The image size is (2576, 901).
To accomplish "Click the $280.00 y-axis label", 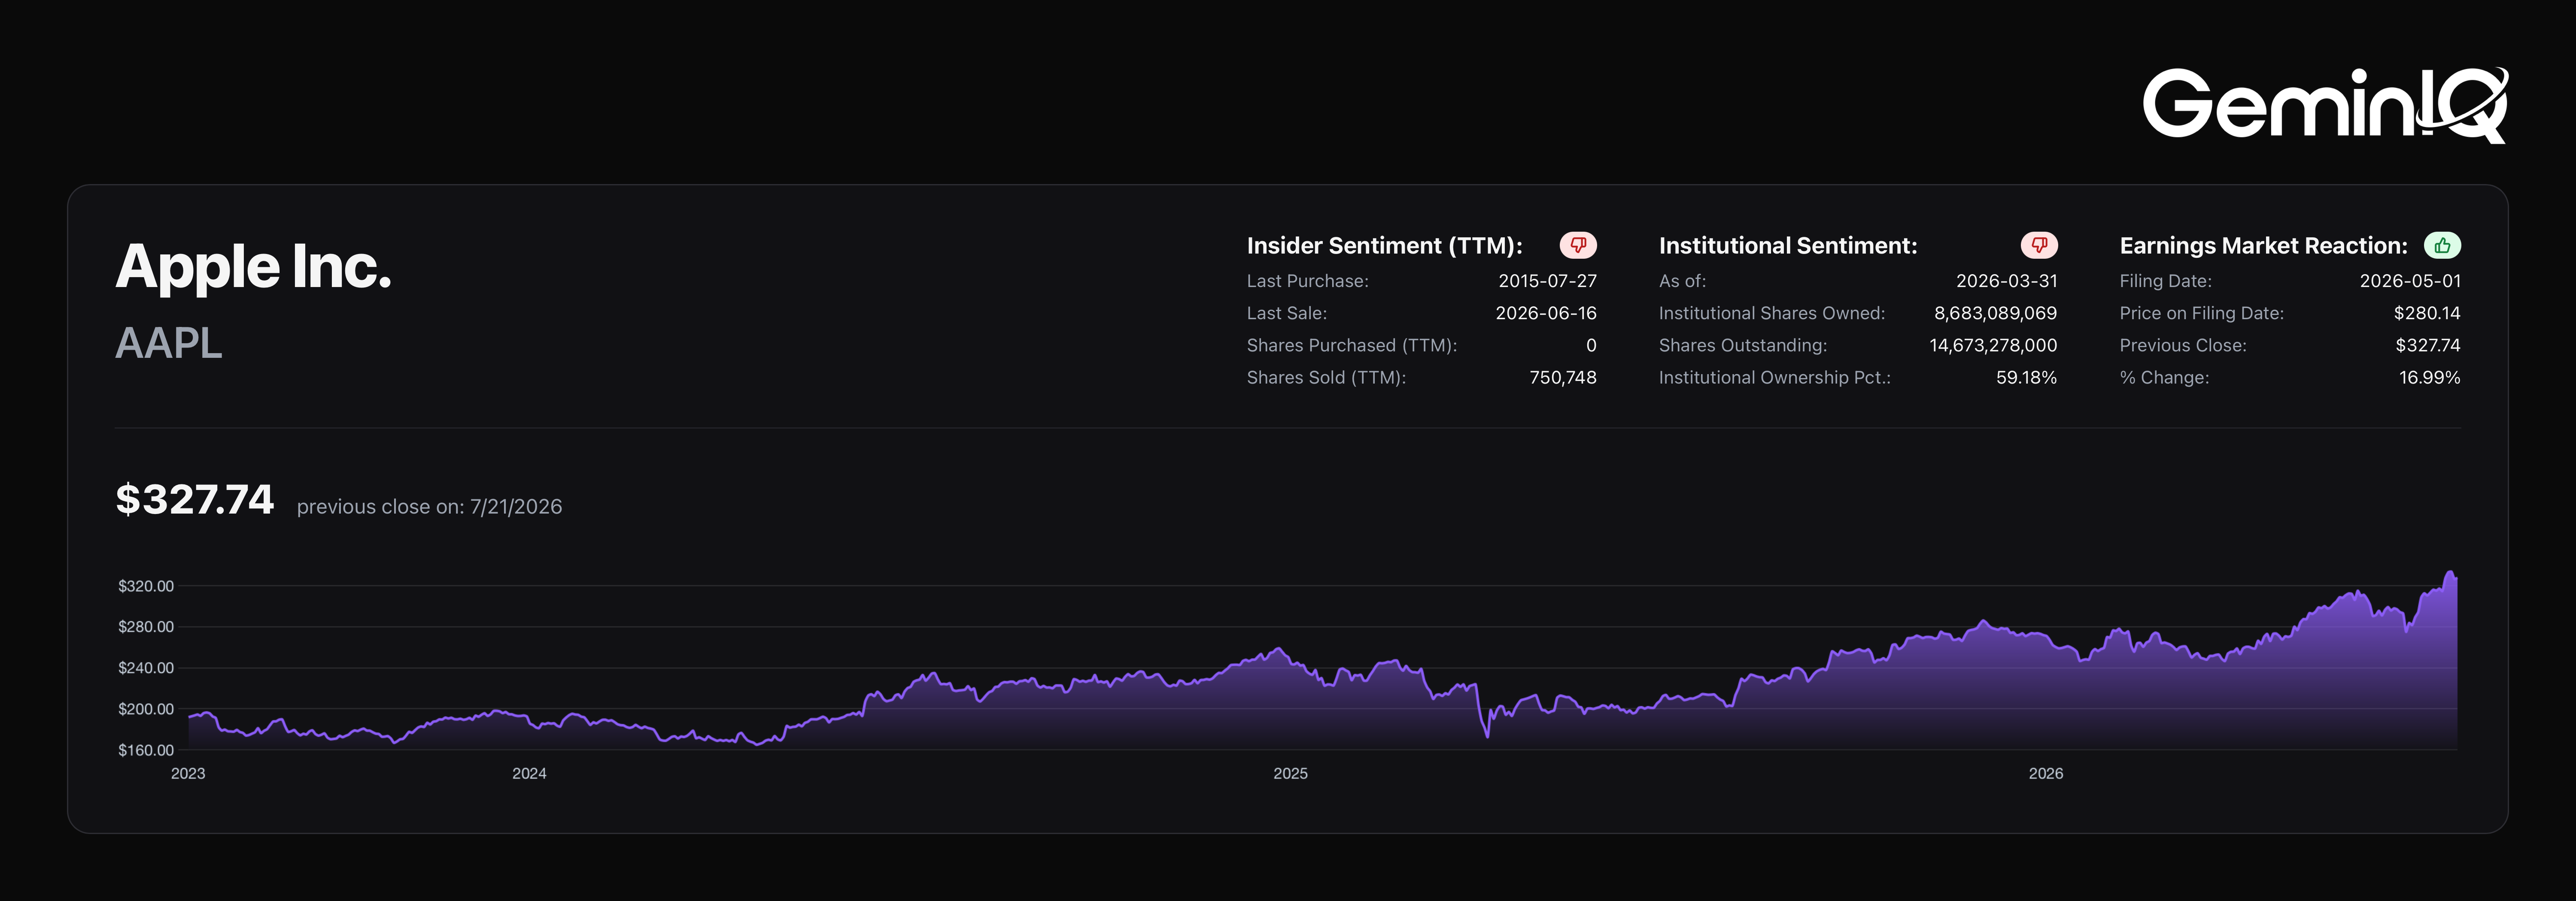I will coord(146,627).
